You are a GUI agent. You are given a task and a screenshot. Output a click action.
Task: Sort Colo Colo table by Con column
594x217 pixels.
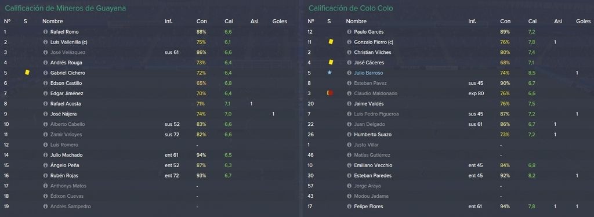pos(505,21)
